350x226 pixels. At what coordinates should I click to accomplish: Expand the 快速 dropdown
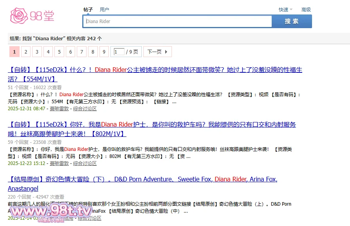point(285,10)
